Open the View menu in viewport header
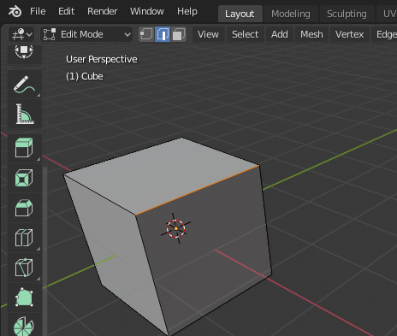This screenshot has height=336, width=397. (x=208, y=34)
